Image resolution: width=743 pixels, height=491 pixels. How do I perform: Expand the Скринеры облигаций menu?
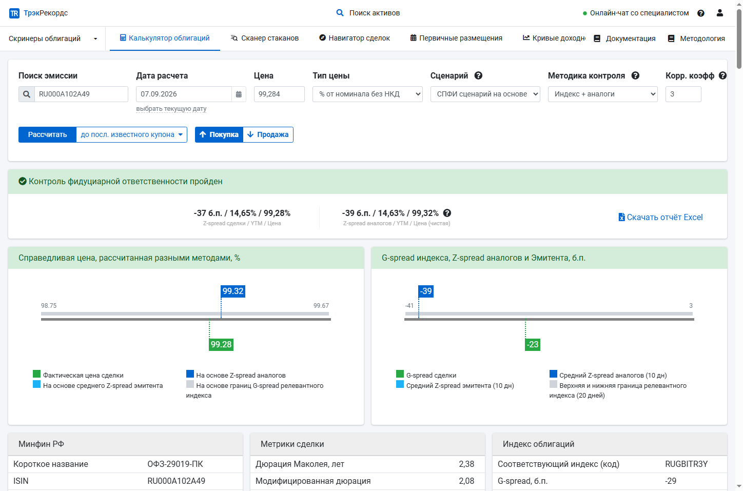[53, 38]
